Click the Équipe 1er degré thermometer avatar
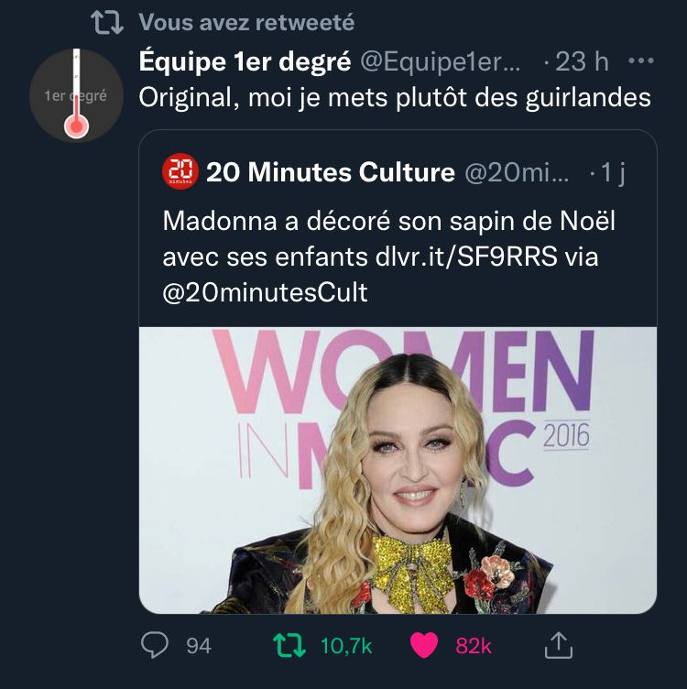Image resolution: width=687 pixels, height=689 pixels. 76,94
